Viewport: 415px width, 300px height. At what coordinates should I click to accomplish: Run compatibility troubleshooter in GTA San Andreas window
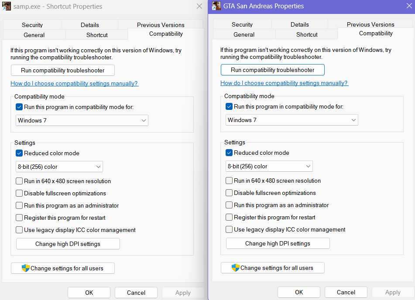click(x=273, y=70)
